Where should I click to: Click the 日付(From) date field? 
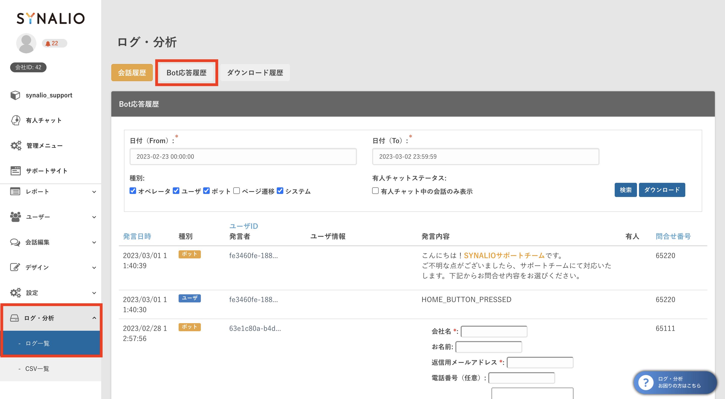tap(243, 157)
